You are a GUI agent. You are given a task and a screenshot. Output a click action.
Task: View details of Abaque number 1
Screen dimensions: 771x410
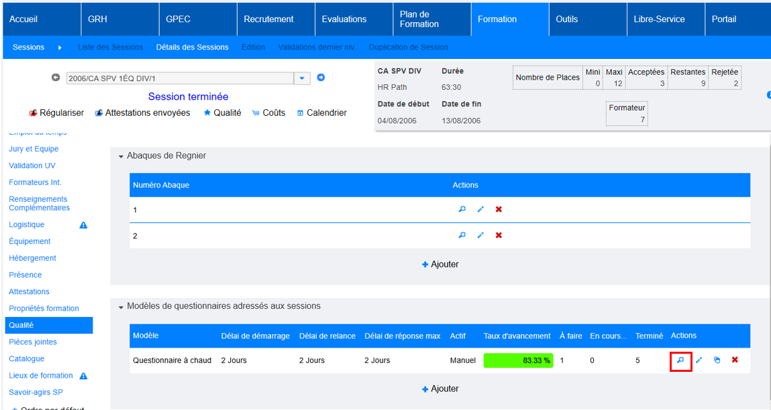click(x=462, y=210)
